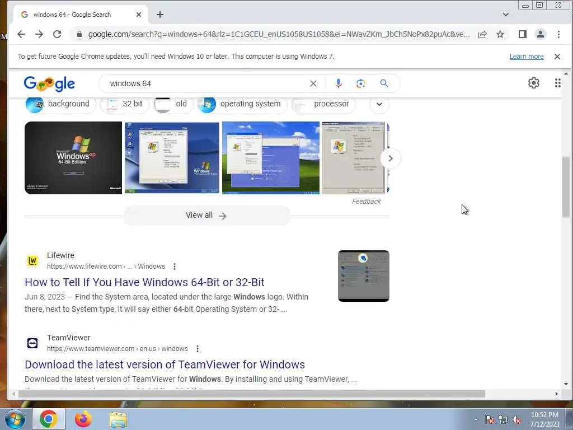Open the Lifewire result thumbnail
The image size is (573, 430).
[364, 276]
